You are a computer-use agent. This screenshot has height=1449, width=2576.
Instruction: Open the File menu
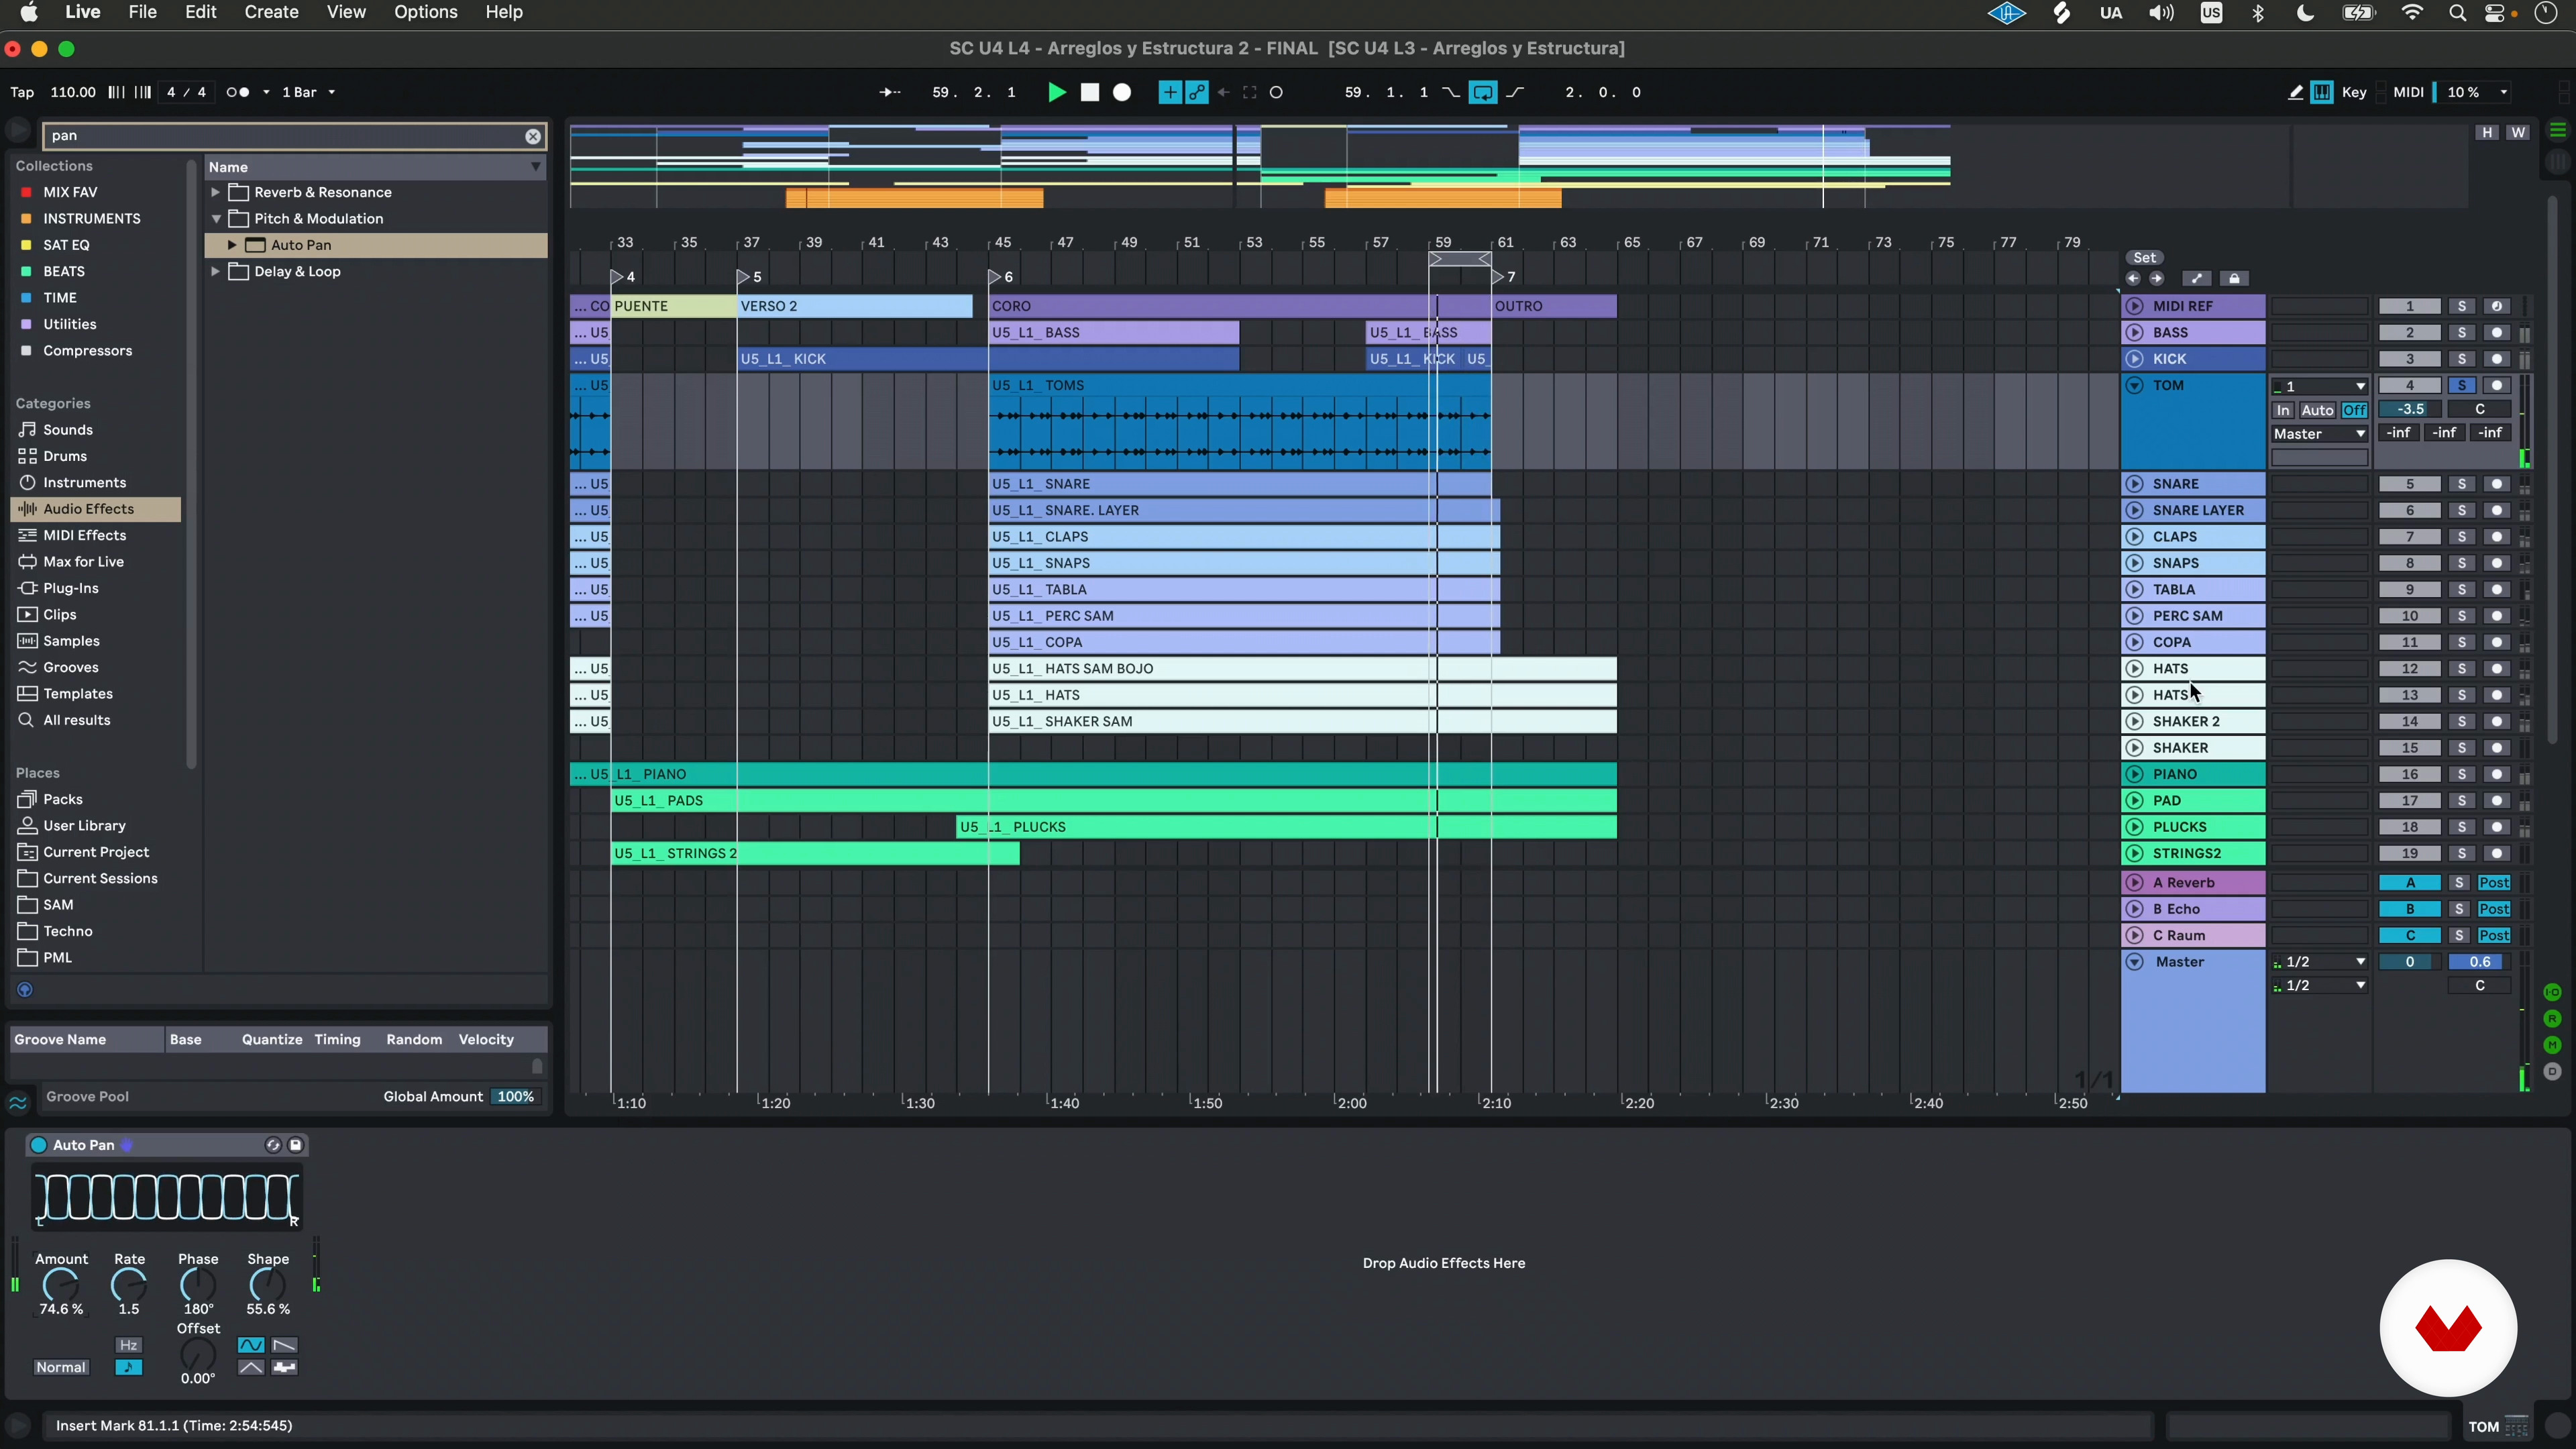pos(142,13)
